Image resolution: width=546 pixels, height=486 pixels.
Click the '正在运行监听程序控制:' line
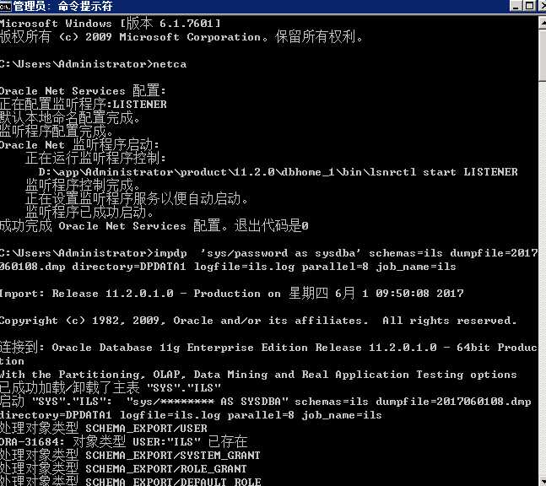coord(95,159)
